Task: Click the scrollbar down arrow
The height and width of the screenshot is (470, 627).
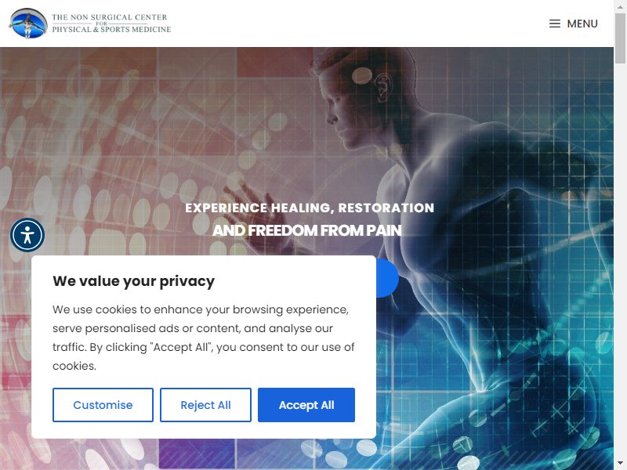Action: 620,464
